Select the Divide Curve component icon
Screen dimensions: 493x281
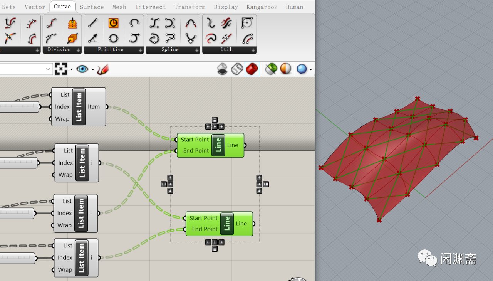[52, 23]
